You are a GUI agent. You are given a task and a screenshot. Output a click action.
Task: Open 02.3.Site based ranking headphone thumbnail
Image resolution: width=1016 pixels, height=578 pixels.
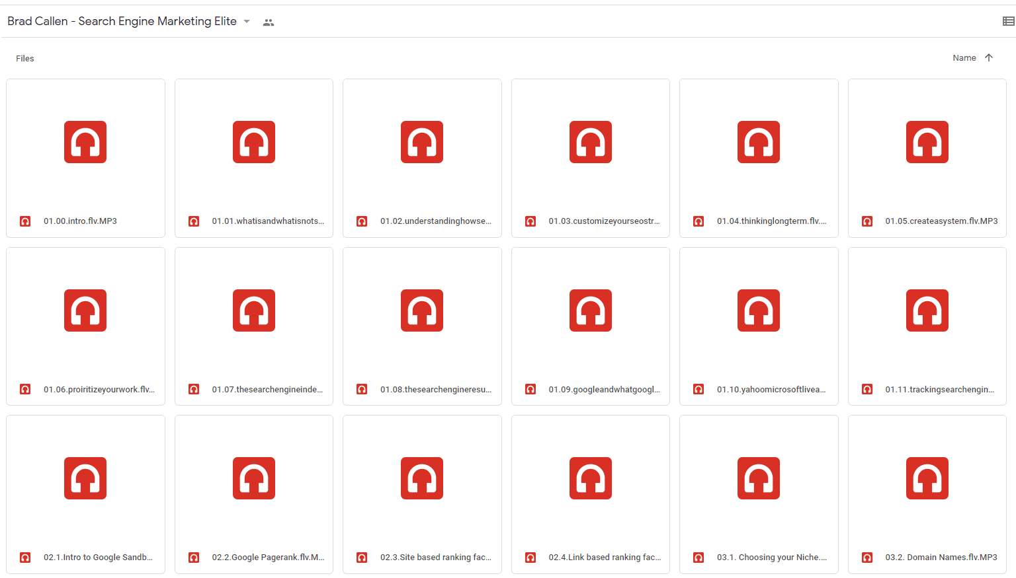pos(422,478)
